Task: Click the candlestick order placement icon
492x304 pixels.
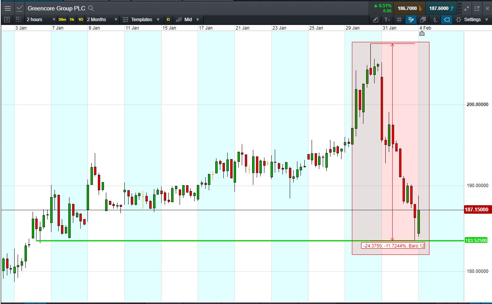Action: point(435,20)
